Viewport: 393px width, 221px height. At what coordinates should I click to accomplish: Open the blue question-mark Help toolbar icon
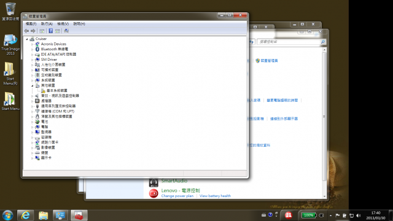click(50, 31)
